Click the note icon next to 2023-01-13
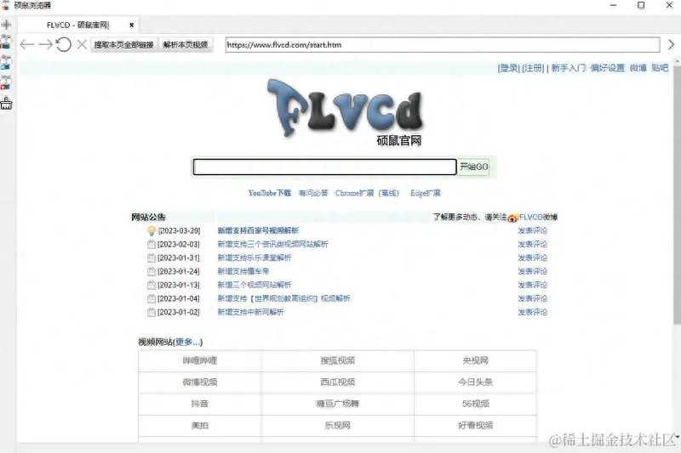 tap(152, 285)
